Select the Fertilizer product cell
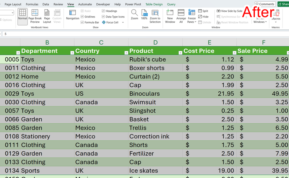The image size is (289, 178). point(155,154)
